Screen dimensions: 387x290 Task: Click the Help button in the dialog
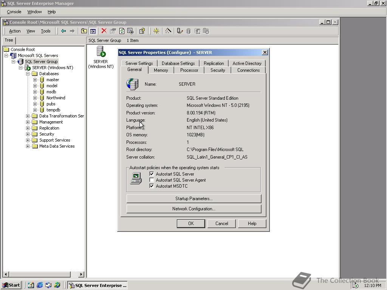coord(252,224)
